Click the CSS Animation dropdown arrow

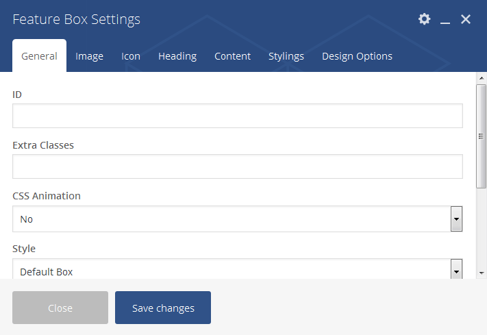coord(456,219)
